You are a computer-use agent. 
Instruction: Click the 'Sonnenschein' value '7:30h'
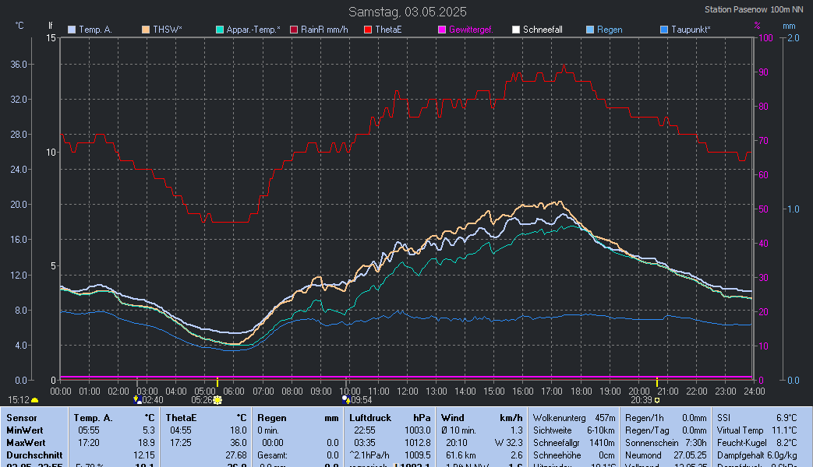pyautogui.click(x=695, y=443)
